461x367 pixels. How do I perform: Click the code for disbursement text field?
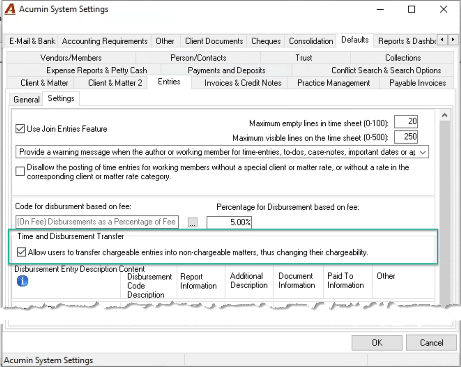point(97,222)
